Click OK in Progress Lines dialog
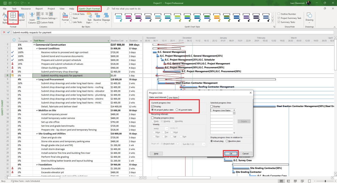The height and width of the screenshot is (183, 337). [x=231, y=154]
